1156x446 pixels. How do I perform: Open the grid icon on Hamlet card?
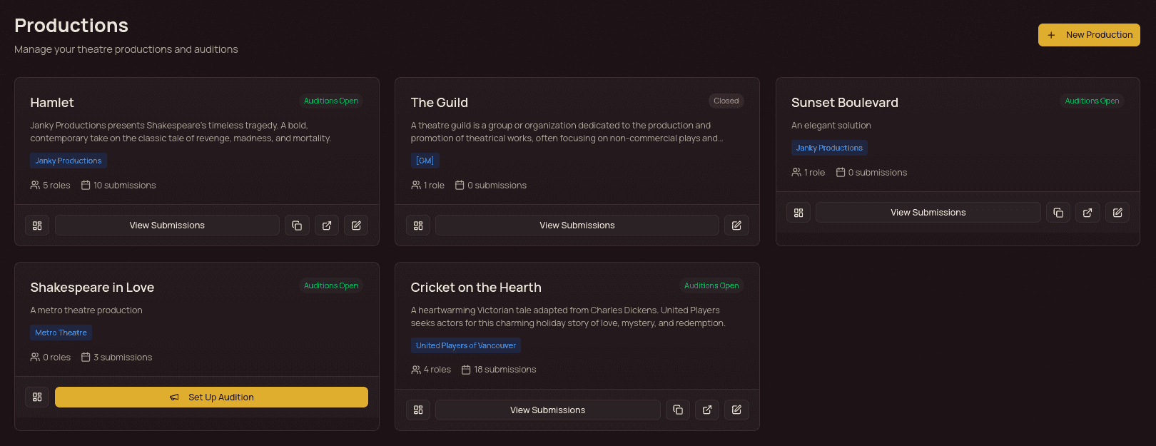point(37,225)
